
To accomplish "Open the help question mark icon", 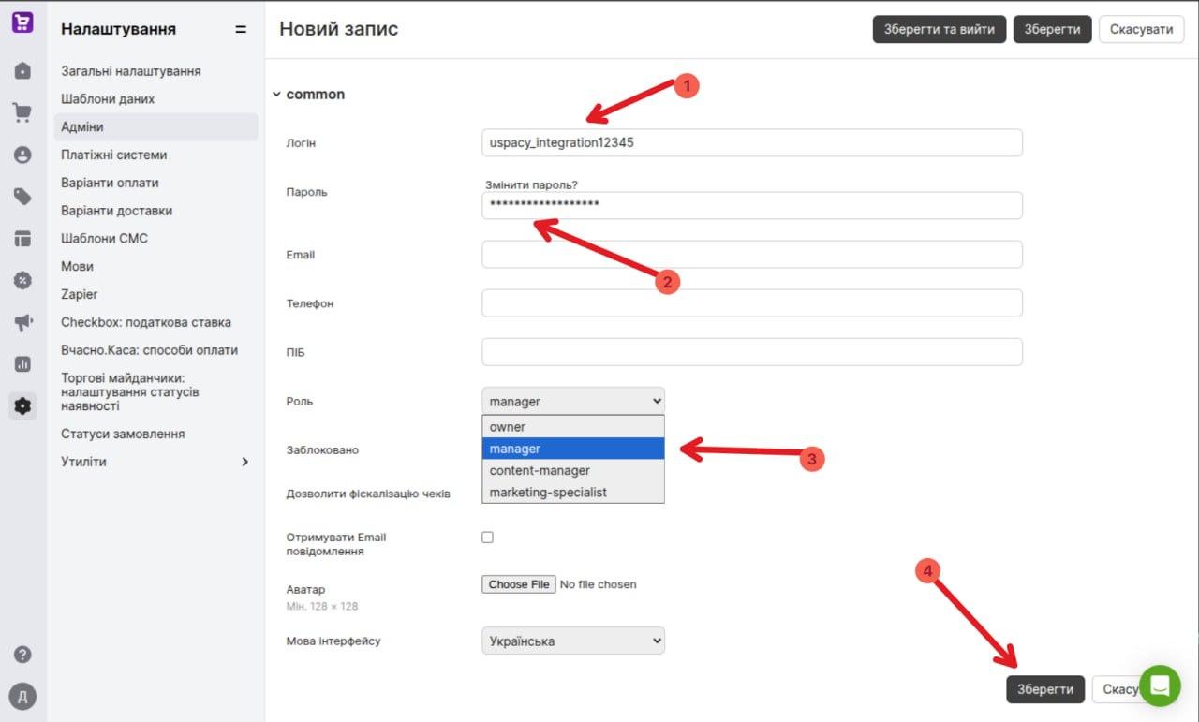I will (22, 655).
